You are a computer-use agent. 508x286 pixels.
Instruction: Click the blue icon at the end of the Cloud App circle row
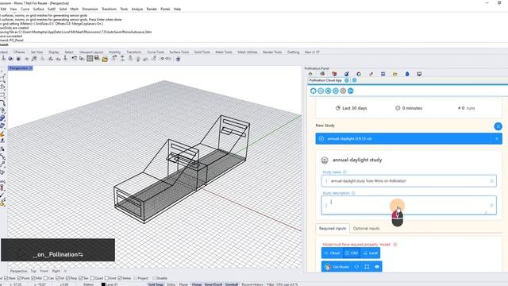351,91
